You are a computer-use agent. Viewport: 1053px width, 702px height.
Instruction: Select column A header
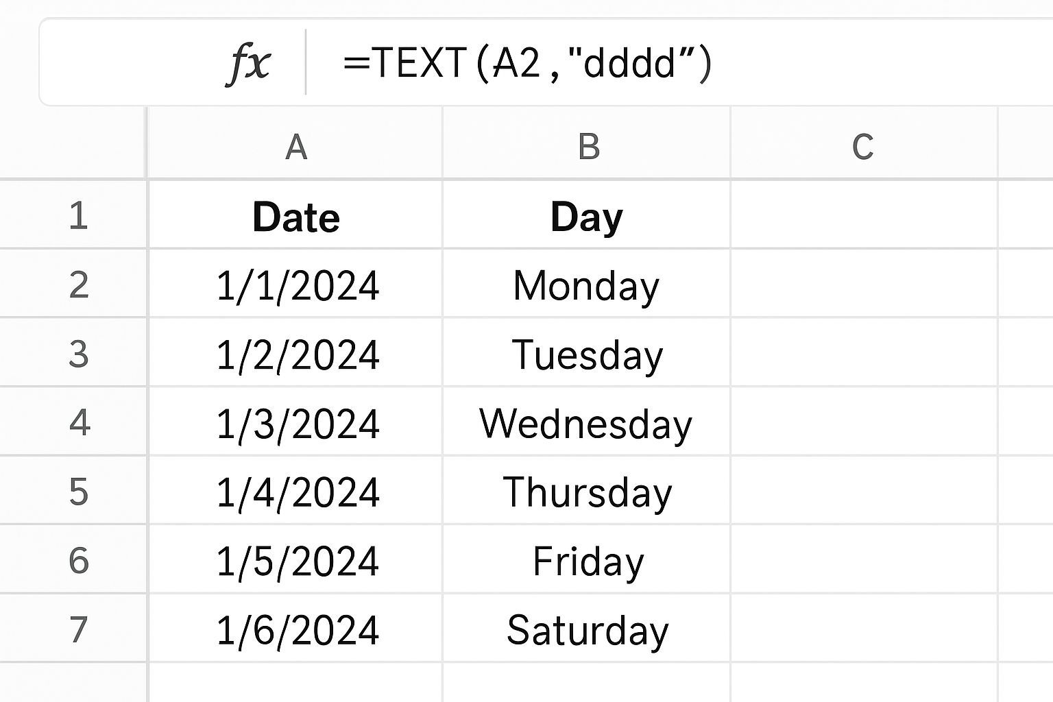[x=295, y=145]
